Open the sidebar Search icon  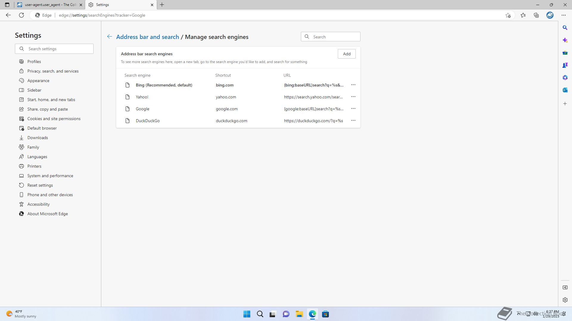coord(565,28)
